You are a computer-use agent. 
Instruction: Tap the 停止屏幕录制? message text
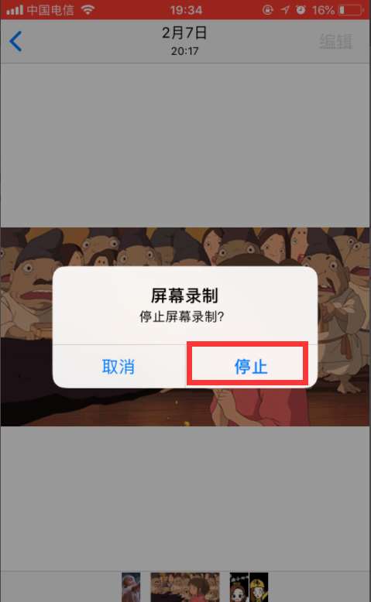[x=182, y=316]
